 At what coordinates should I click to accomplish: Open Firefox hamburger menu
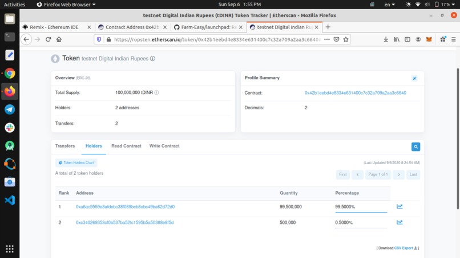pos(454,39)
